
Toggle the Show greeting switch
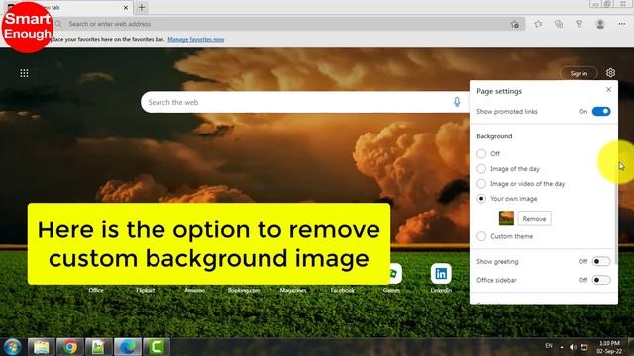tap(601, 261)
